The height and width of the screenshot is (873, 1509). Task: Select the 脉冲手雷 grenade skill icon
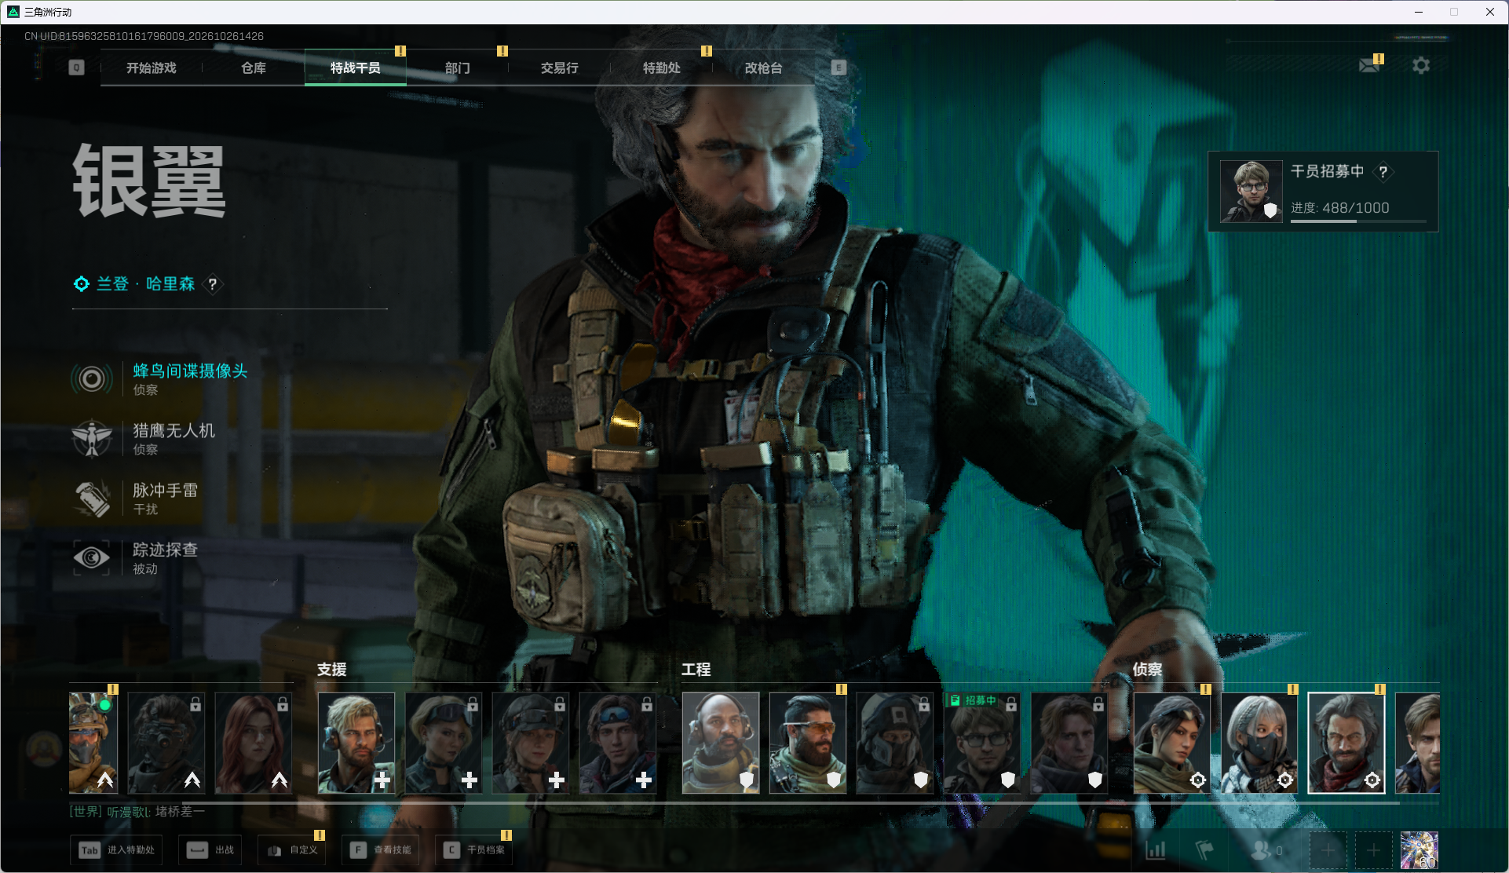point(92,499)
